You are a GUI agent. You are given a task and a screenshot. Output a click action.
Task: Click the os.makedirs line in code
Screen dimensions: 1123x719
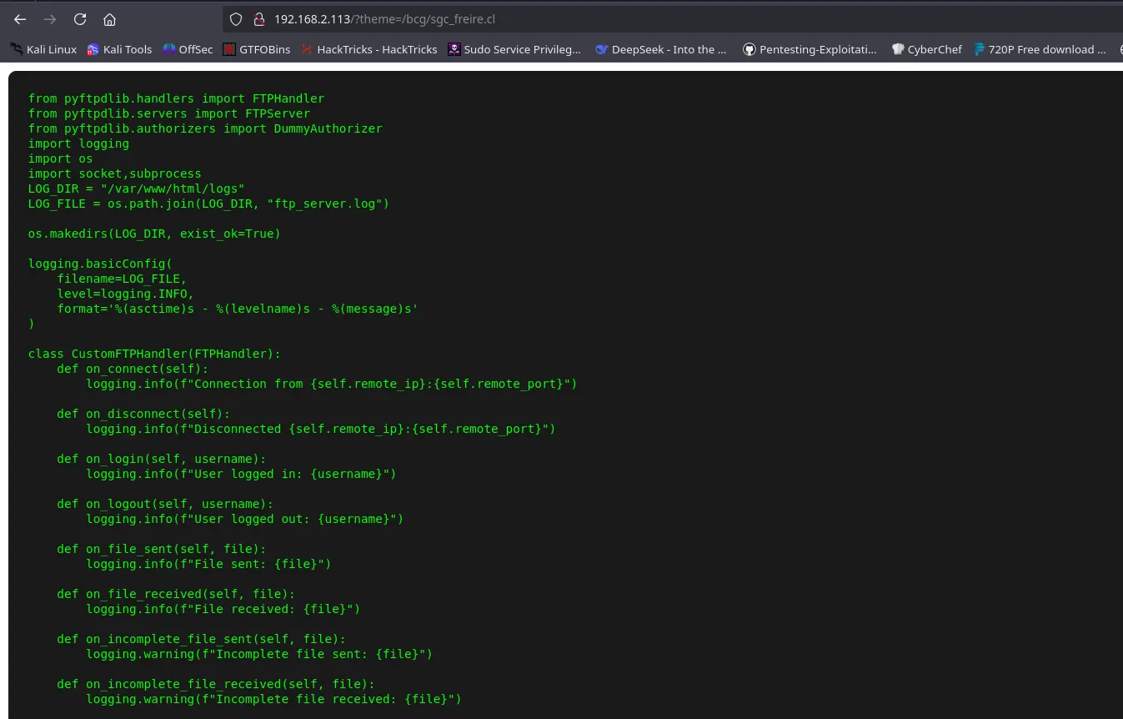click(154, 234)
